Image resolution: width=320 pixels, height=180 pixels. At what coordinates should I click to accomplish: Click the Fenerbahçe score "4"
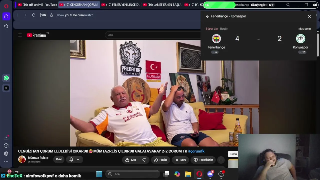click(x=237, y=38)
